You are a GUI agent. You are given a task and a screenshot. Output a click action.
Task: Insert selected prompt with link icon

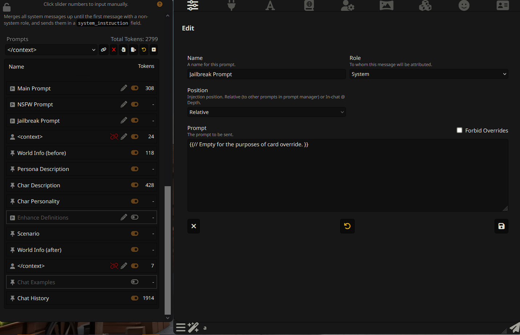[104, 50]
